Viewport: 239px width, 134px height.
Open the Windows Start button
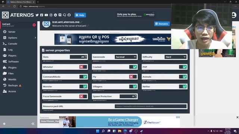point(98,131)
